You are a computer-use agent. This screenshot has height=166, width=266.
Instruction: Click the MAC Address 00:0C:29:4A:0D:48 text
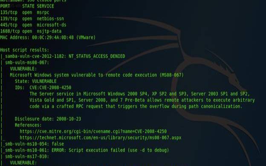click(x=48, y=37)
